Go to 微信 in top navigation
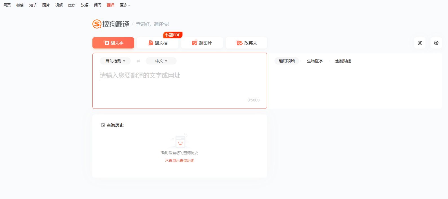Screen dimensions: 448x199 [x=20, y=5]
